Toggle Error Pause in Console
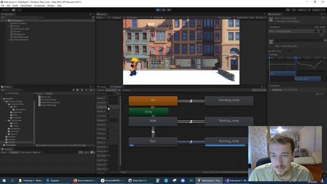Viewport: 327px width, 184px height. [x=26, y=152]
